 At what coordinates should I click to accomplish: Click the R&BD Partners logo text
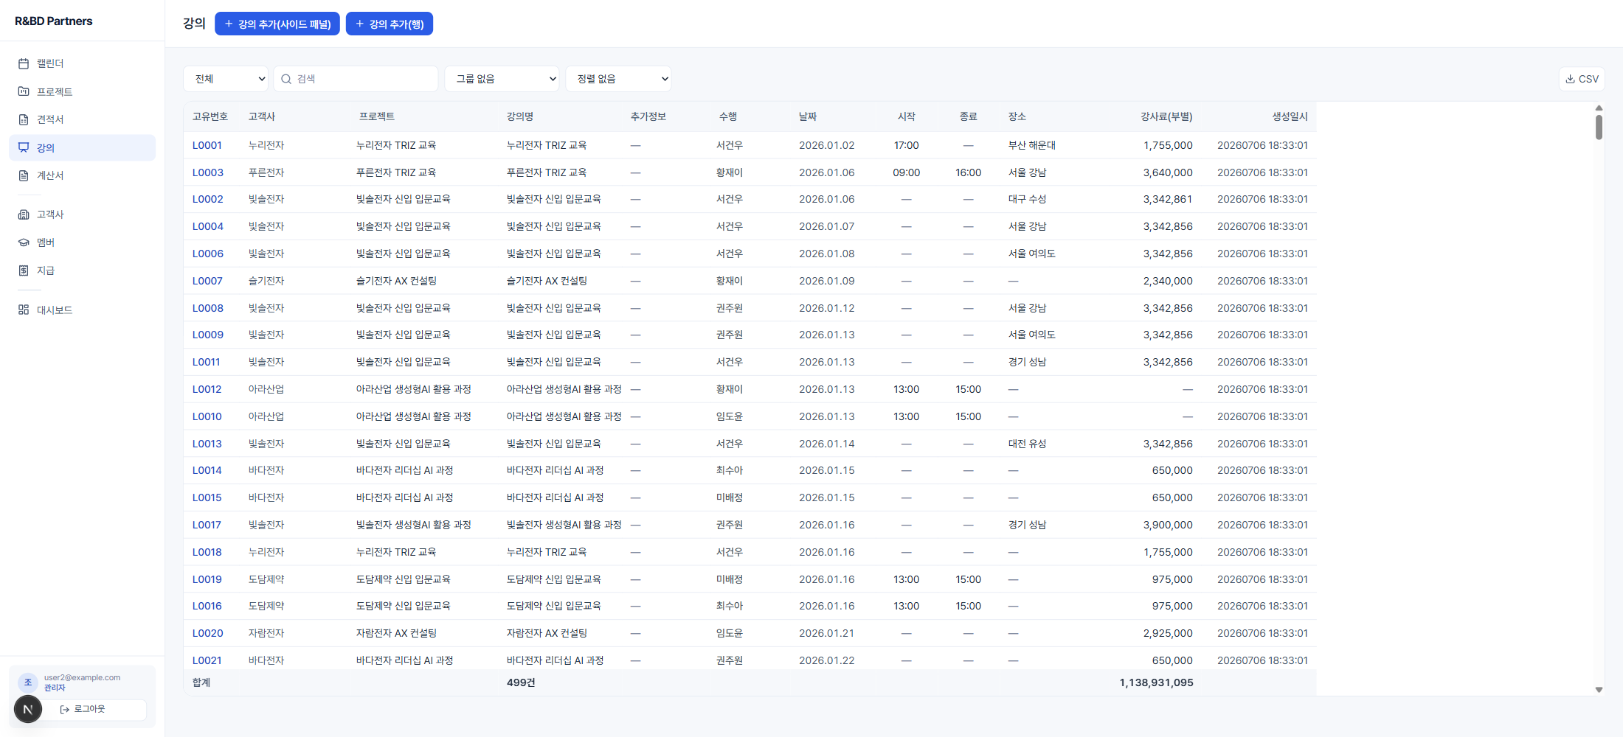[54, 21]
